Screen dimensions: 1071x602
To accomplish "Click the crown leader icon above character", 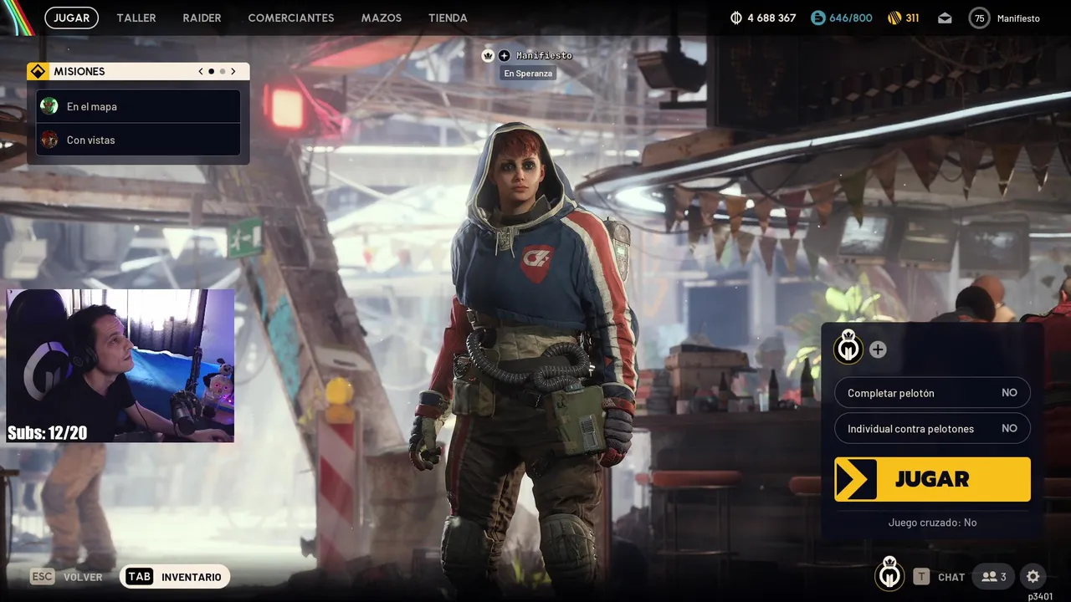I will coord(488,55).
